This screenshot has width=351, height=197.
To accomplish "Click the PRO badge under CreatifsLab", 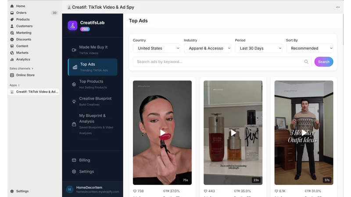I will pos(85,29).
